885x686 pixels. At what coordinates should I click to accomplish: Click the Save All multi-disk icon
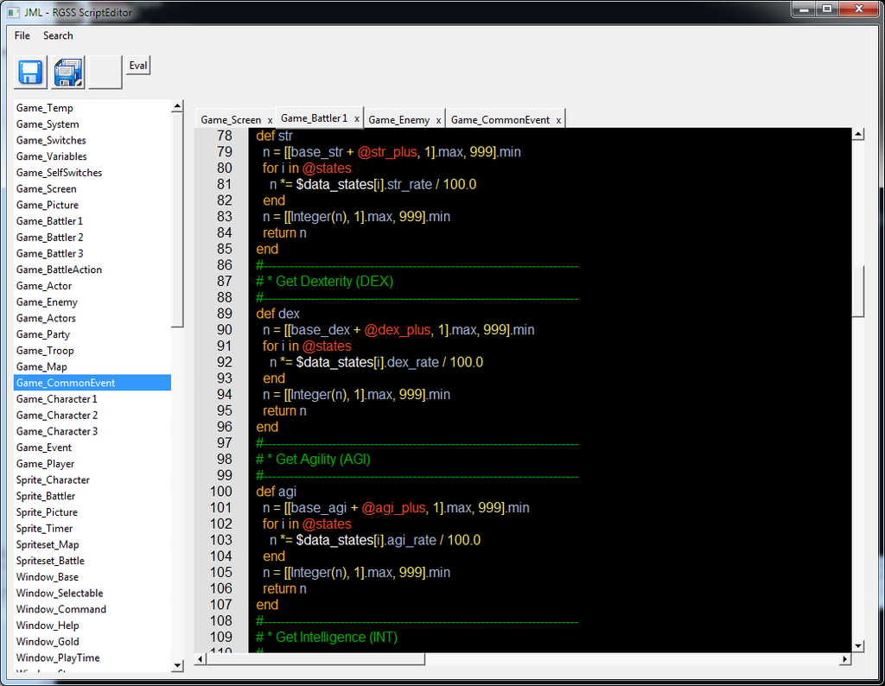(67, 73)
